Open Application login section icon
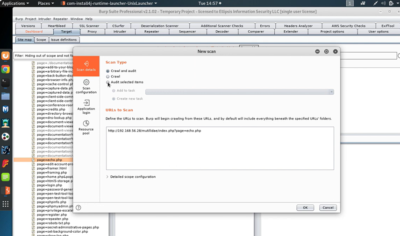 point(86,103)
